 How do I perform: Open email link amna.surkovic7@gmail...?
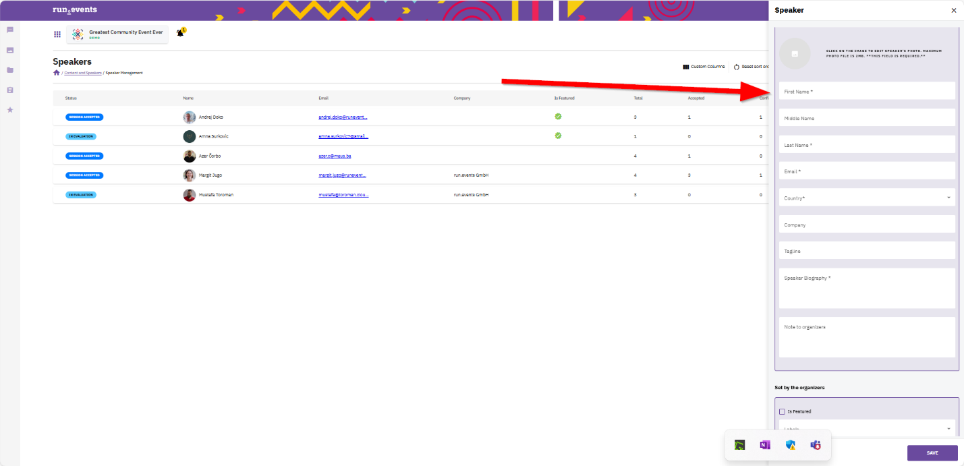coord(343,136)
